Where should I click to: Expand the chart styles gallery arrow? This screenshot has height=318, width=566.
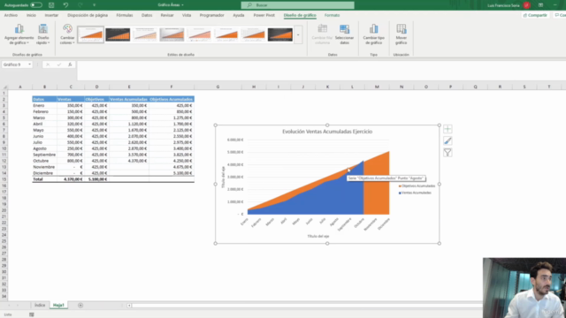298,35
